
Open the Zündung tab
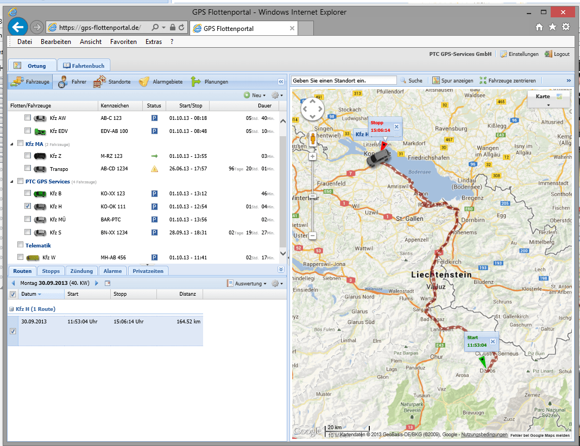(82, 271)
